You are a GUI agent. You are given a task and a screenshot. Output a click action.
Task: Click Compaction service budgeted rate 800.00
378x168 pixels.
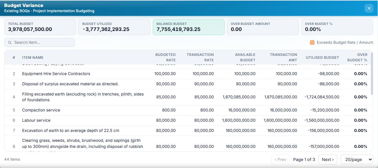click(x=169, y=111)
